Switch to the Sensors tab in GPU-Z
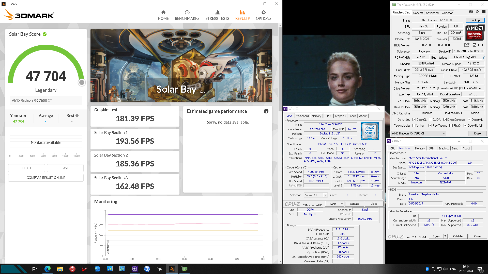The width and height of the screenshot is (488, 274). pos(418,13)
